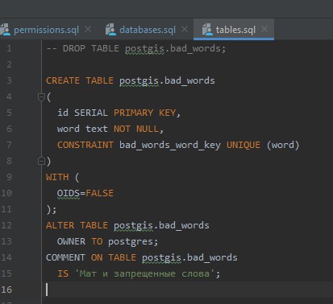This screenshot has width=333, height=304.
Task: Click 'postgres;' on line 13
Action: (133, 242)
